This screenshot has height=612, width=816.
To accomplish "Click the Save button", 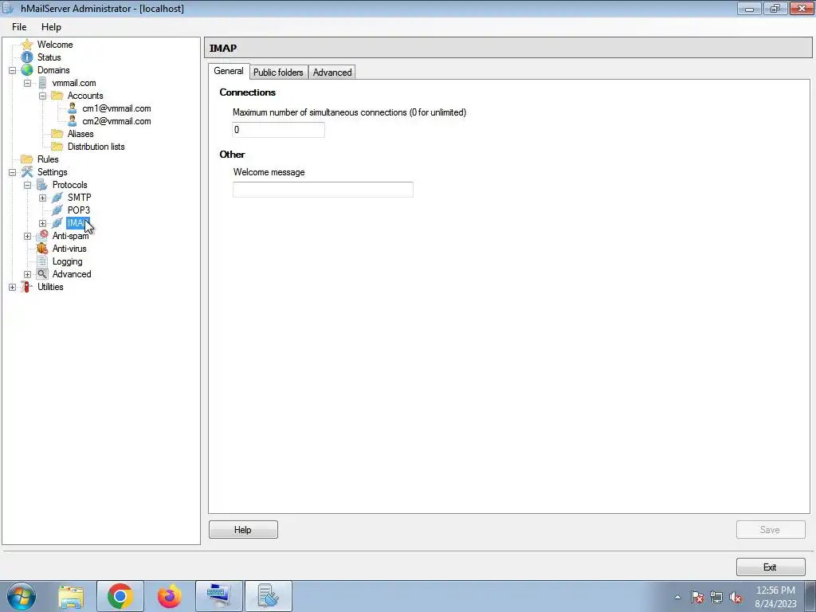I will point(771,530).
